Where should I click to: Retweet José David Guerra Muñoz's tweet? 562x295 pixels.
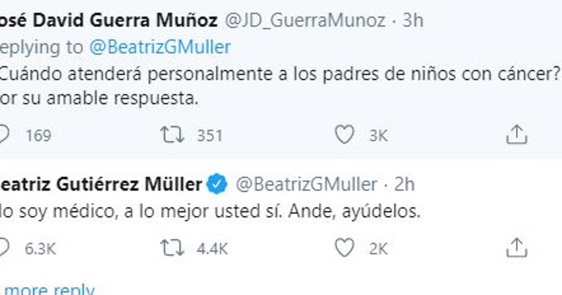click(172, 135)
